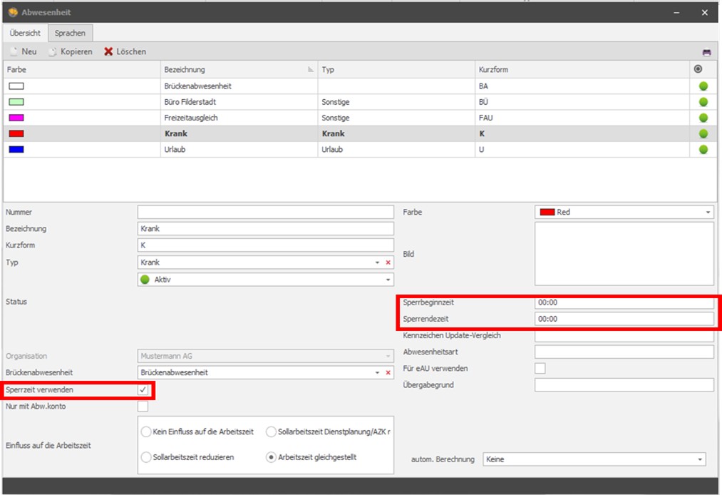Click the Kopieren toolbar button
Screen dimensions: 722x495
pyautogui.click(x=71, y=51)
